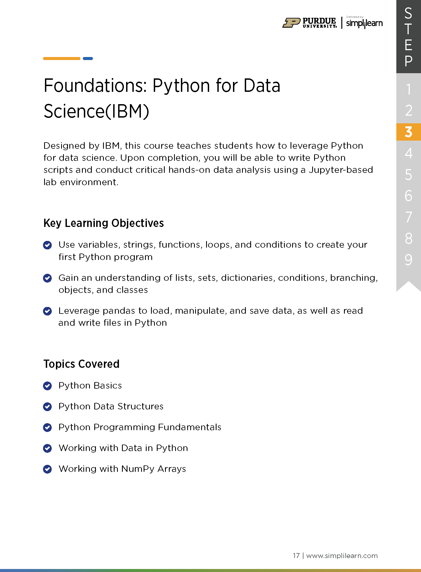This screenshot has height=572, width=421.
Task: Open step 9 in side navigation
Action: [x=408, y=260]
